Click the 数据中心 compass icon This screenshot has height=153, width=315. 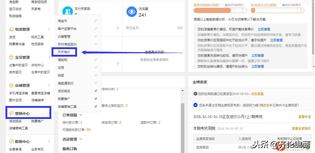[x=11, y=142]
